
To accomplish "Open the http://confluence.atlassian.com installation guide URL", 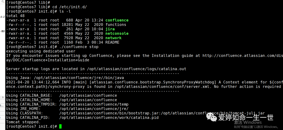I will (x=243, y=56).
